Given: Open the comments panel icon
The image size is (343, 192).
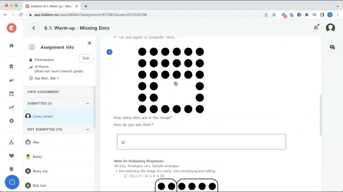Looking at the screenshot, I should (332, 47).
